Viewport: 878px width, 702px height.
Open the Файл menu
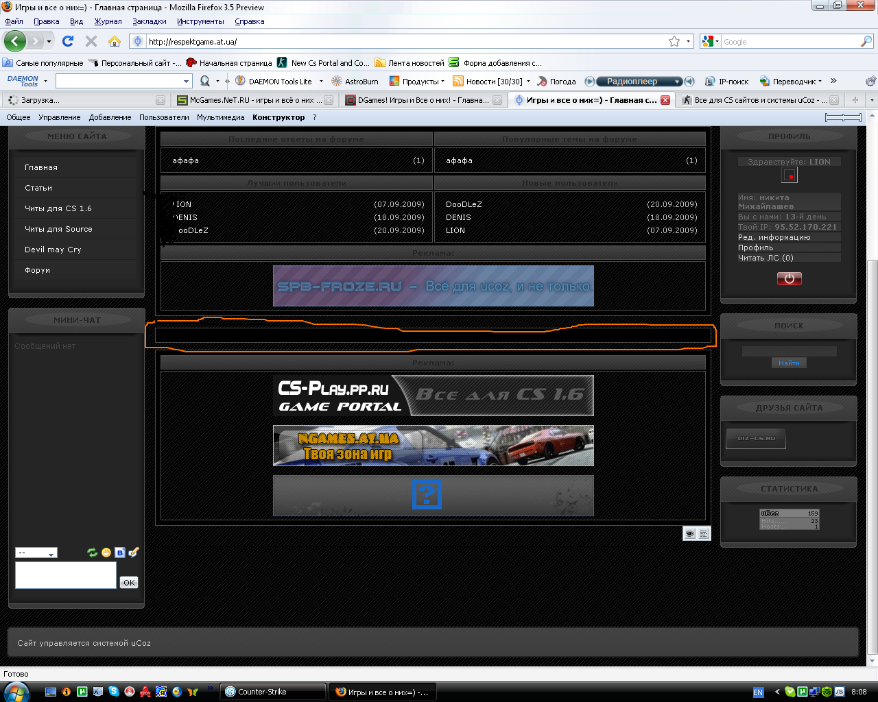14,21
